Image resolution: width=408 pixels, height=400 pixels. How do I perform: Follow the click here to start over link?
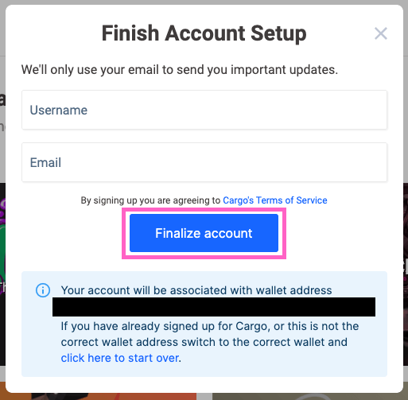point(120,358)
